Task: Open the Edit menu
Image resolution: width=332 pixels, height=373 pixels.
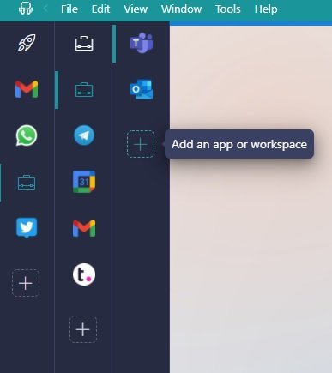Action: point(100,9)
